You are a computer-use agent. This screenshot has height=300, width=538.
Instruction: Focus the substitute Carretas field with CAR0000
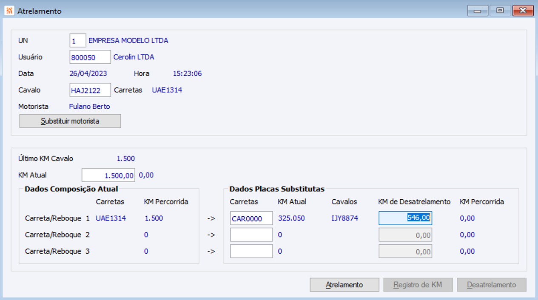(251, 218)
